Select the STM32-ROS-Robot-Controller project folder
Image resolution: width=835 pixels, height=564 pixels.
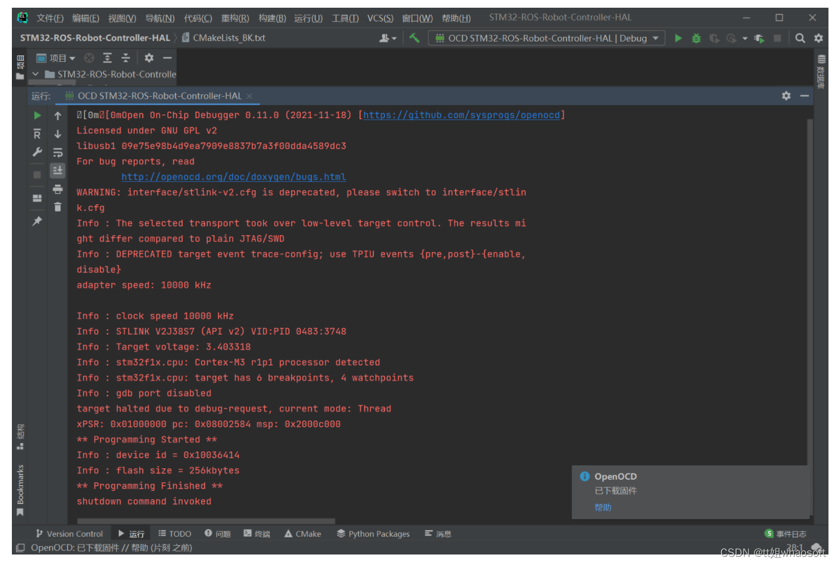pyautogui.click(x=110, y=74)
